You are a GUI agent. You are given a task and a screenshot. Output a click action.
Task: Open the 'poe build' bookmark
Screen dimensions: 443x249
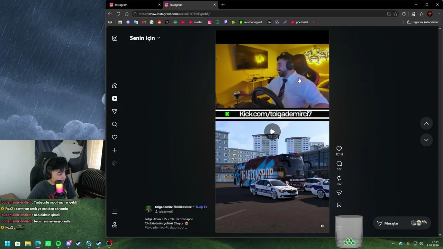tap(299, 22)
